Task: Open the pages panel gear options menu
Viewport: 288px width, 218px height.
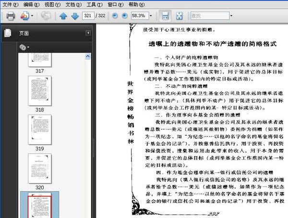Action: pos(24,47)
